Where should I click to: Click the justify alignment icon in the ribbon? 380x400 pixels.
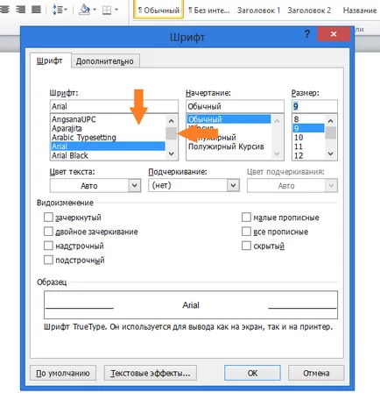pos(36,9)
